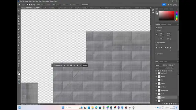This screenshot has height=110, width=196.
Task: Hide the top left corner layer
Action: pyautogui.click(x=156, y=87)
